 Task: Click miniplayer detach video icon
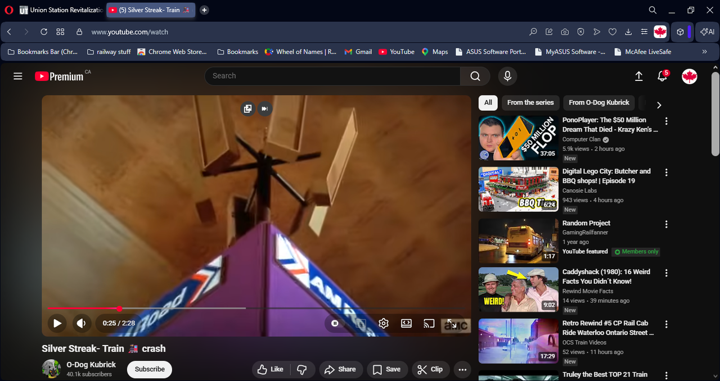click(x=247, y=108)
